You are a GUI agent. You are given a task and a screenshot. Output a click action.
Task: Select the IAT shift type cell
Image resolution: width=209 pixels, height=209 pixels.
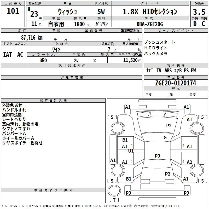pyautogui.click(x=8, y=54)
